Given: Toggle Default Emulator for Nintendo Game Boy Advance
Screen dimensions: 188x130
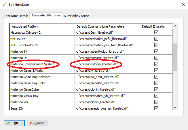Looking at the screenshot, I should (156, 77).
